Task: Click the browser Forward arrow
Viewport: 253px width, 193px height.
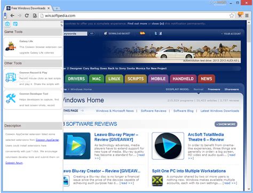Action: pos(19,16)
